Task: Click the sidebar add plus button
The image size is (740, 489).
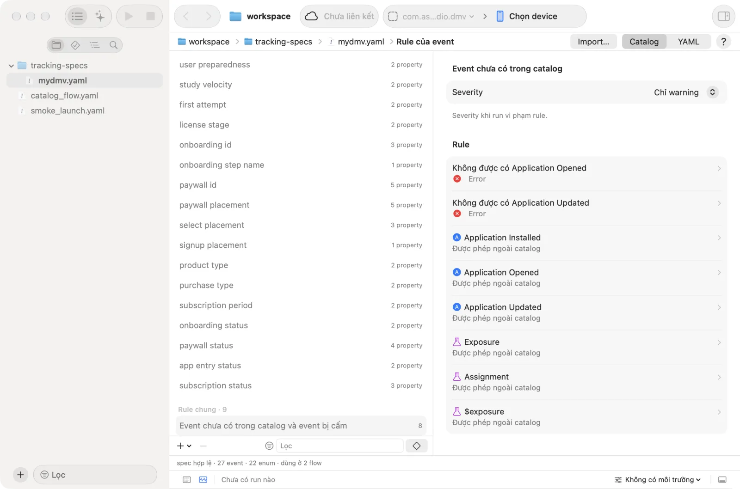Action: (x=20, y=475)
